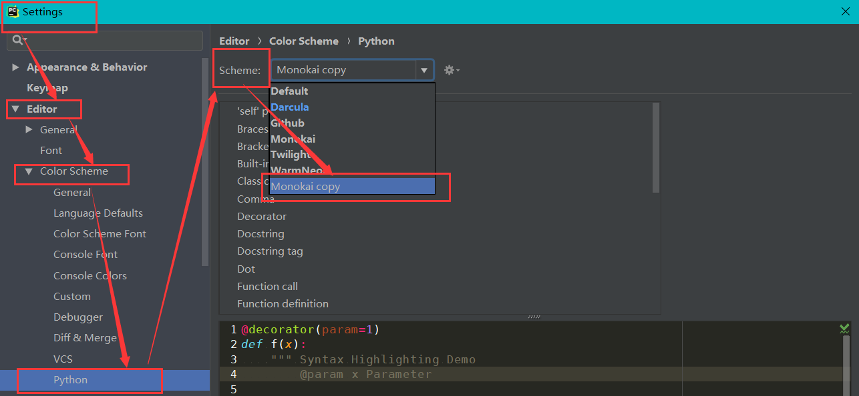The height and width of the screenshot is (396, 859).
Task: Click the search magnifier icon
Action: pyautogui.click(x=17, y=40)
